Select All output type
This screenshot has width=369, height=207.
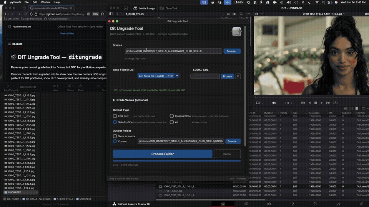pos(172,122)
